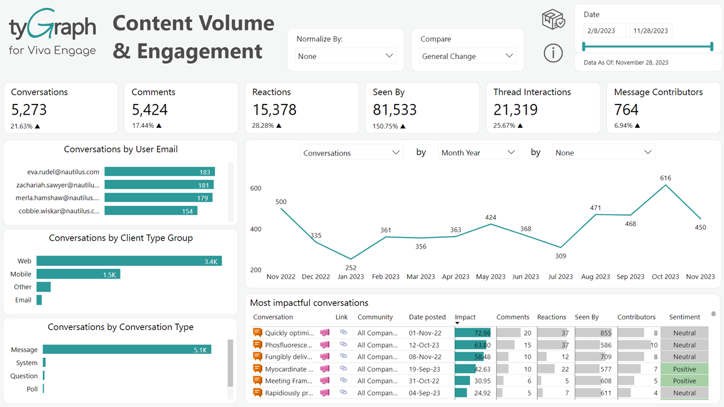Click link icon for Quickly optimi... conversation
The width and height of the screenshot is (724, 407).
coord(343,333)
